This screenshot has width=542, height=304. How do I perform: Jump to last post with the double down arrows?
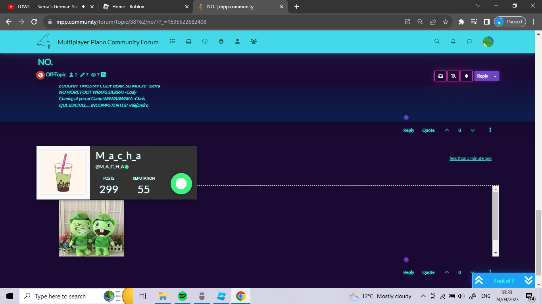(529, 280)
